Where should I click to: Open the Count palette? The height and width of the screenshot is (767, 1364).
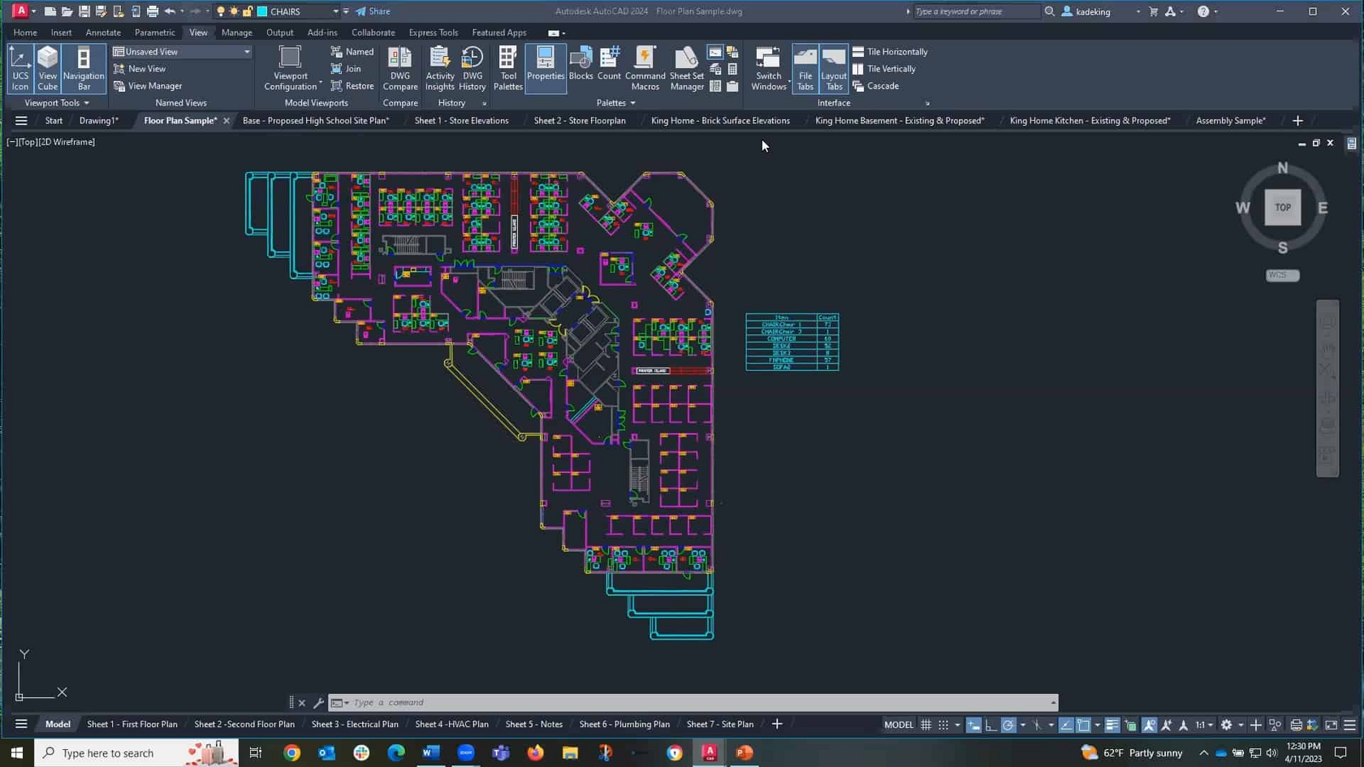tap(609, 63)
